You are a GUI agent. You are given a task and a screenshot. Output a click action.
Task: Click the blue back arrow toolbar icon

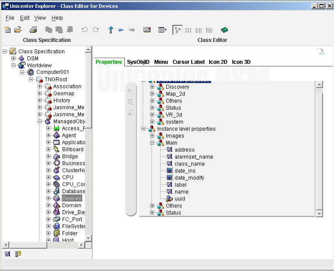[121, 30]
